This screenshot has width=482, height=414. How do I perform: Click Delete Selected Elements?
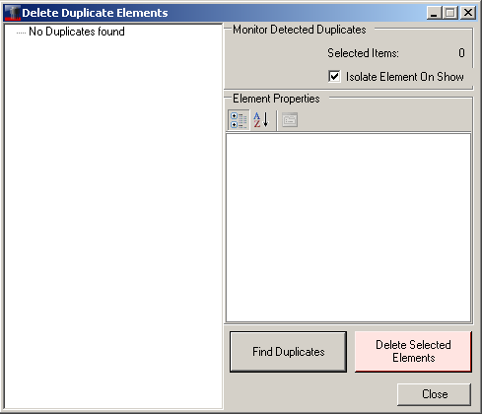click(x=413, y=352)
